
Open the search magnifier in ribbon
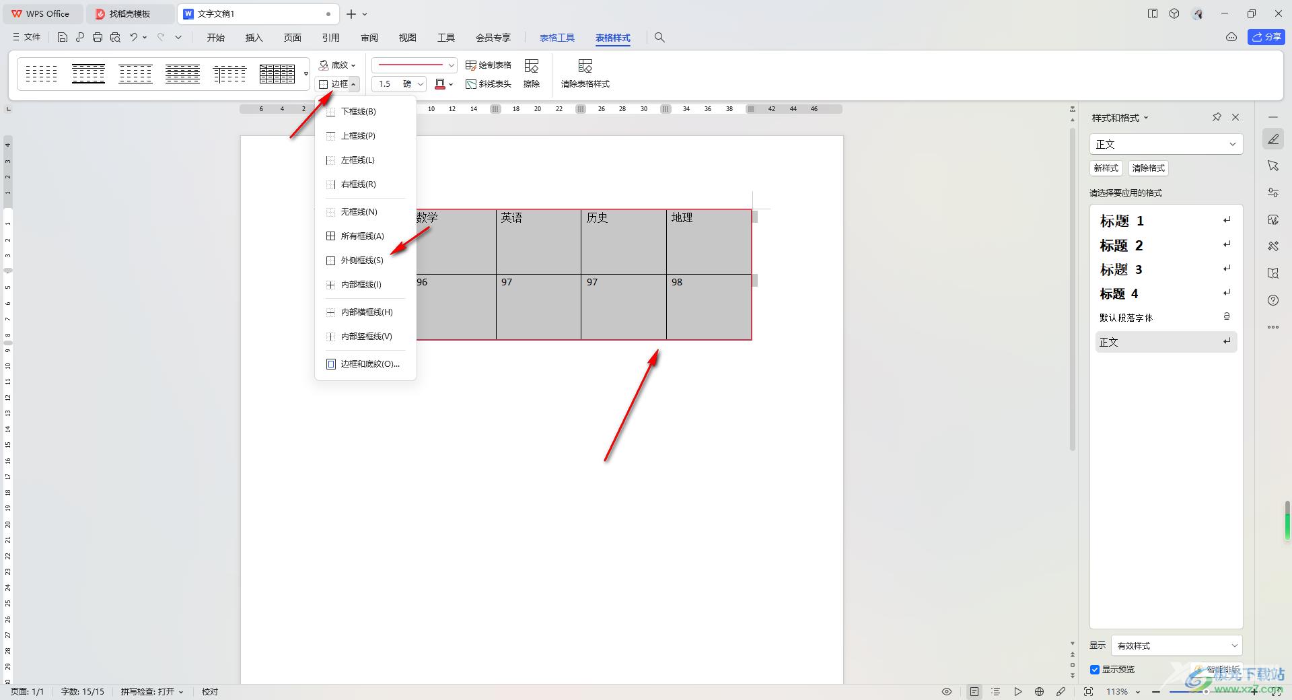click(x=659, y=38)
